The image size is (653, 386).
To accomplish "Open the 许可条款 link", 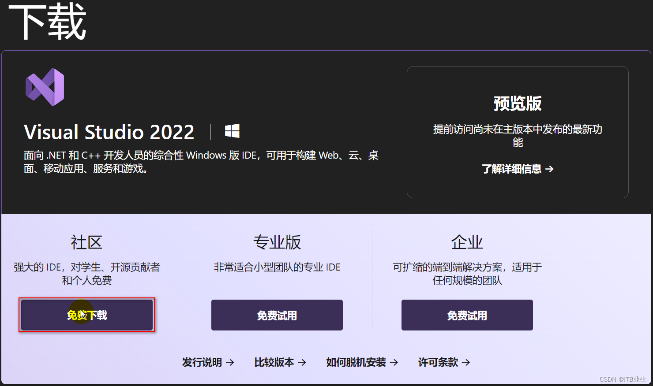I will click(x=444, y=362).
